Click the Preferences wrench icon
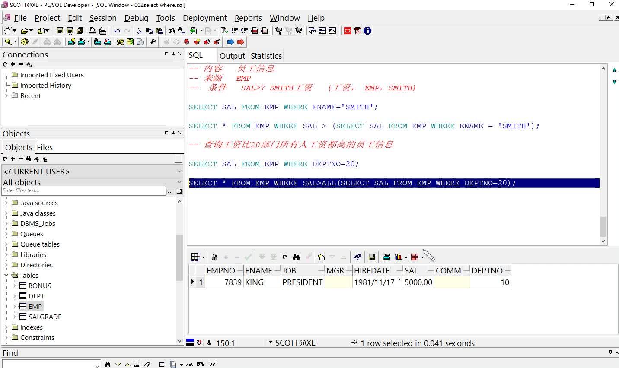The width and height of the screenshot is (619, 368). (x=153, y=42)
